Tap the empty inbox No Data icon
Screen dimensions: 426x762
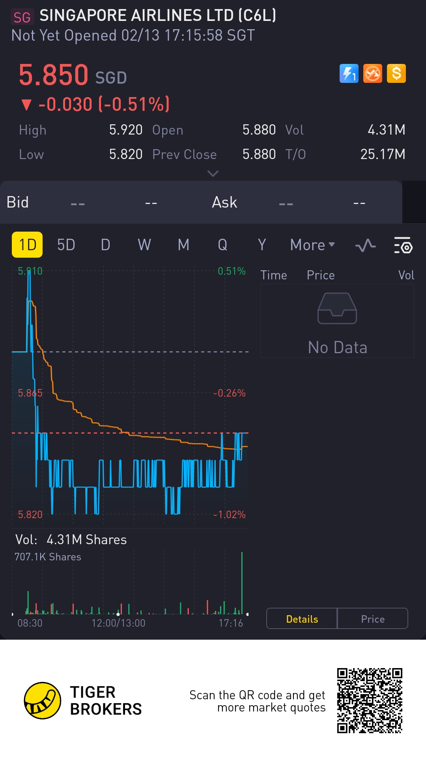click(337, 309)
